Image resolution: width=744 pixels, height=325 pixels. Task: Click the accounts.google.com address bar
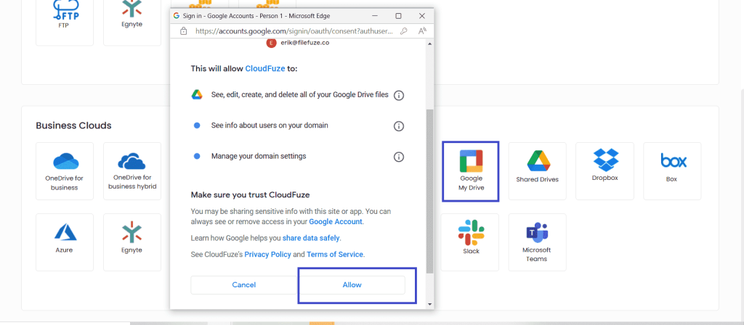(x=294, y=30)
